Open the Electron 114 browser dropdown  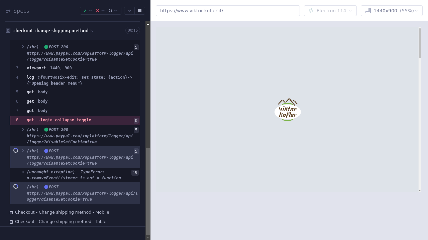tap(330, 11)
